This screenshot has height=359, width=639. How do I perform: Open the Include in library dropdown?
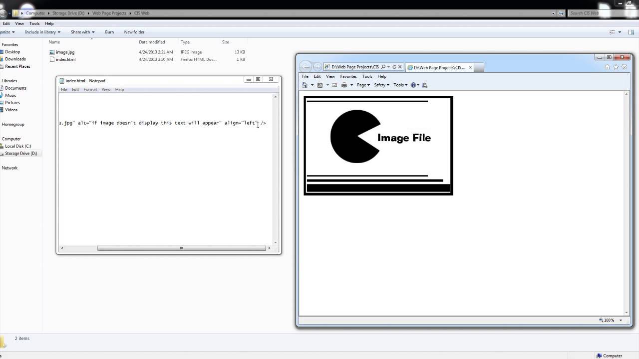coord(42,32)
